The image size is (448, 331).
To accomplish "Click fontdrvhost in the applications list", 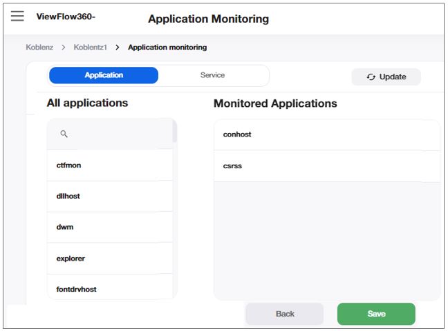I will point(76,289).
